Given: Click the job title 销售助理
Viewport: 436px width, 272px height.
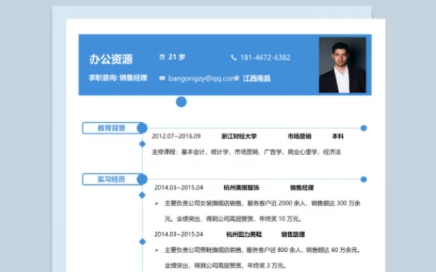Looking at the screenshot, I should click(293, 234).
